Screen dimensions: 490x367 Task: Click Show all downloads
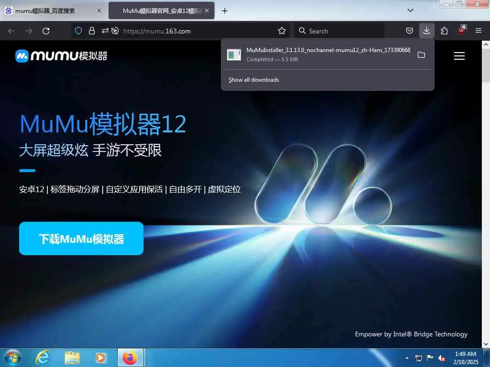tap(254, 80)
